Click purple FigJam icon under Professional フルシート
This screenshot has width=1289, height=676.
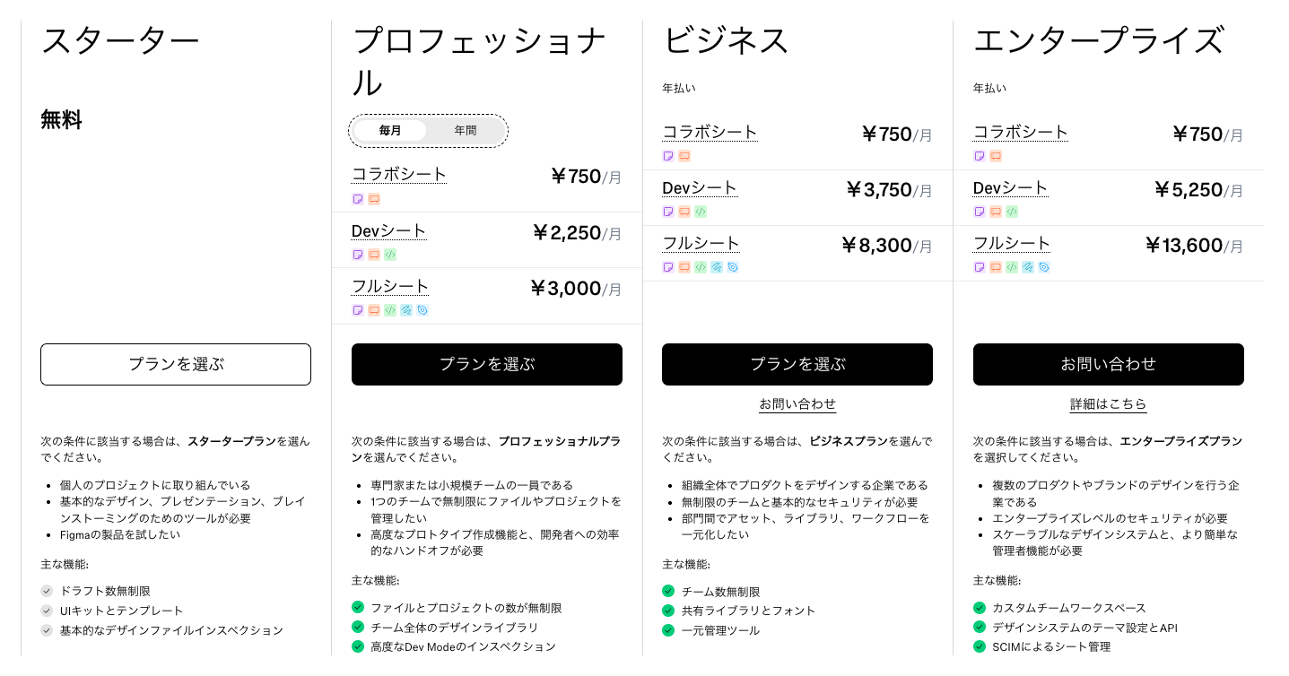[358, 310]
